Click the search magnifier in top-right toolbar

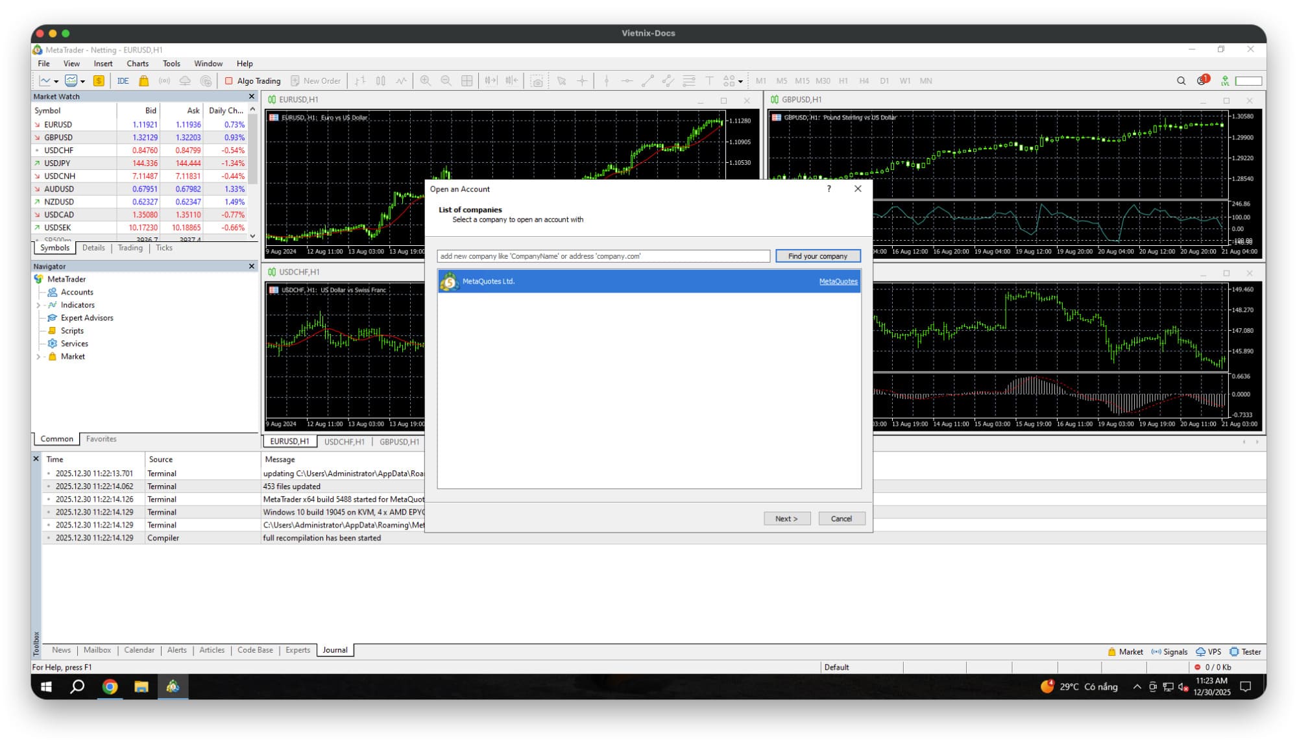click(1181, 81)
